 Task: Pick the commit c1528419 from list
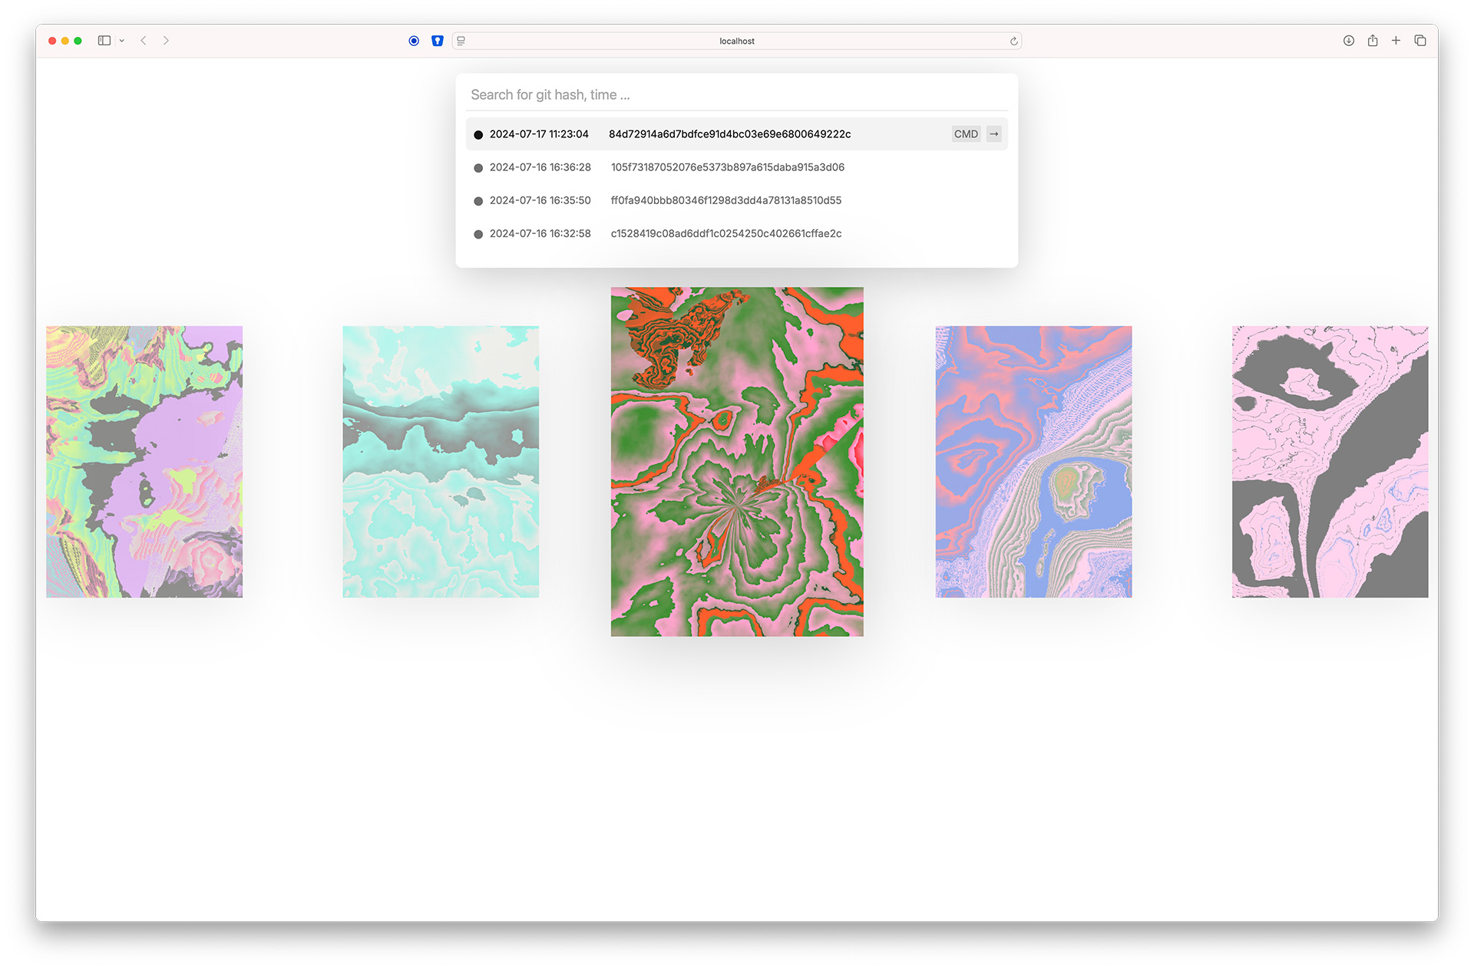(725, 233)
